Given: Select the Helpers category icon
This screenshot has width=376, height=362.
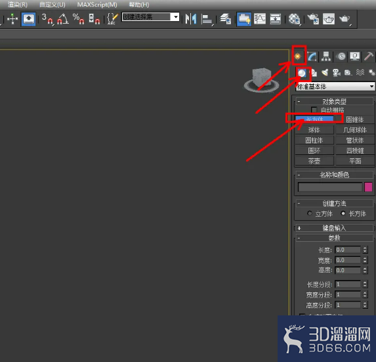Looking at the screenshot, I should pyautogui.click(x=348, y=73).
